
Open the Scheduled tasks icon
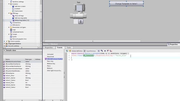pyautogui.click(x=11, y=32)
